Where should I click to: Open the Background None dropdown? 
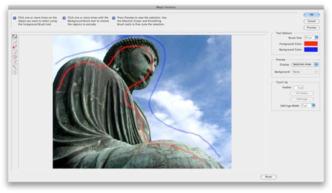305,72
